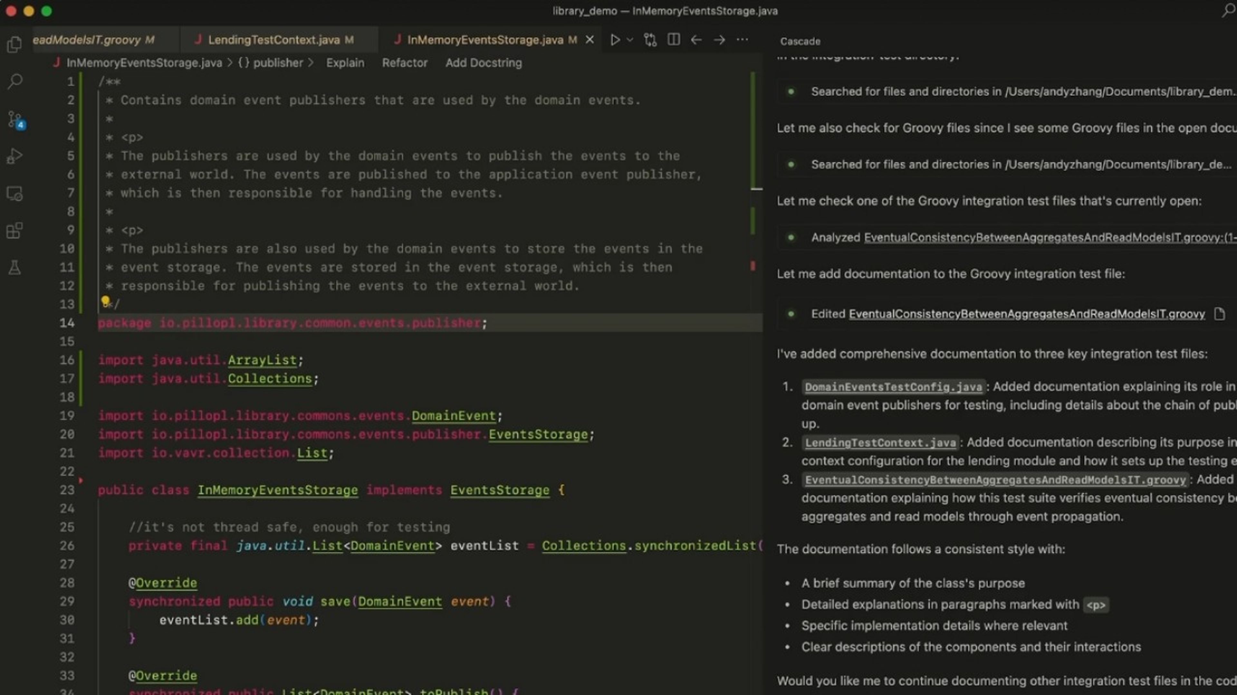Navigate back with the left arrow
Screen dimensions: 1237x695
point(696,40)
